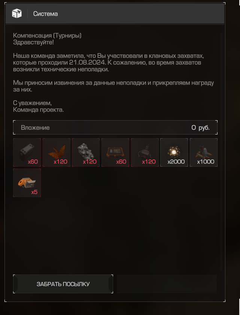Click the Компенсация (Турниры) subject line
Screen dimensions: 240x315
coord(47,36)
